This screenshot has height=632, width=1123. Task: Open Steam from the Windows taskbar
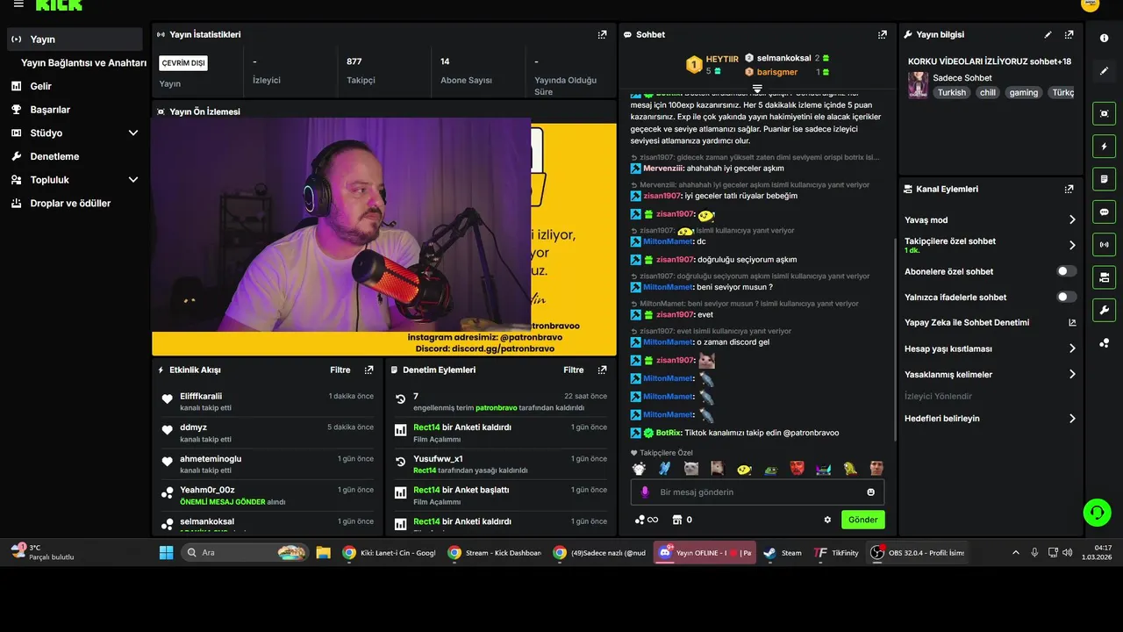[x=783, y=553]
